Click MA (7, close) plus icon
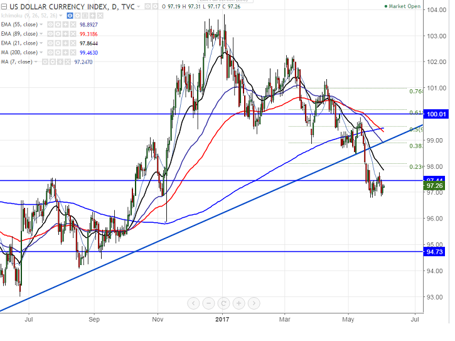The height and width of the screenshot is (341, 455). (x=60, y=62)
